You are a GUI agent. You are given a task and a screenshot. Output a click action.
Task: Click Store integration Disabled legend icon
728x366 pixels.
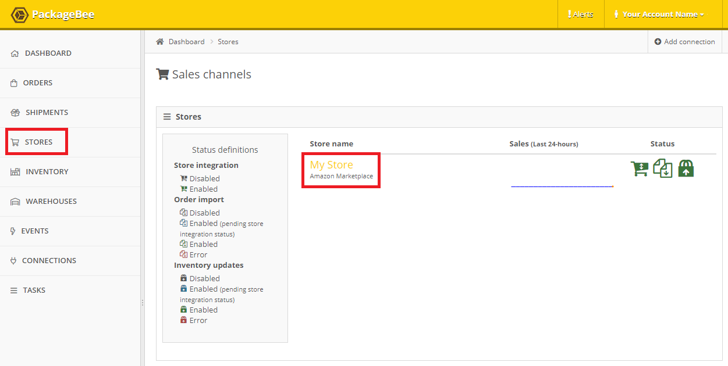coord(184,178)
